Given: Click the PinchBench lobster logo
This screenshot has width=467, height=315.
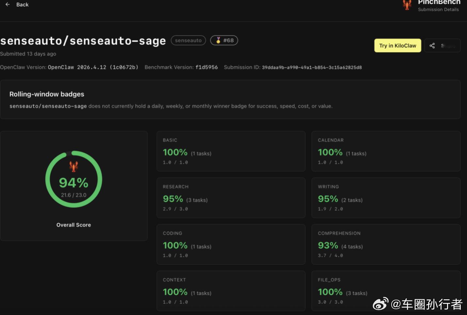Looking at the screenshot, I should [407, 5].
